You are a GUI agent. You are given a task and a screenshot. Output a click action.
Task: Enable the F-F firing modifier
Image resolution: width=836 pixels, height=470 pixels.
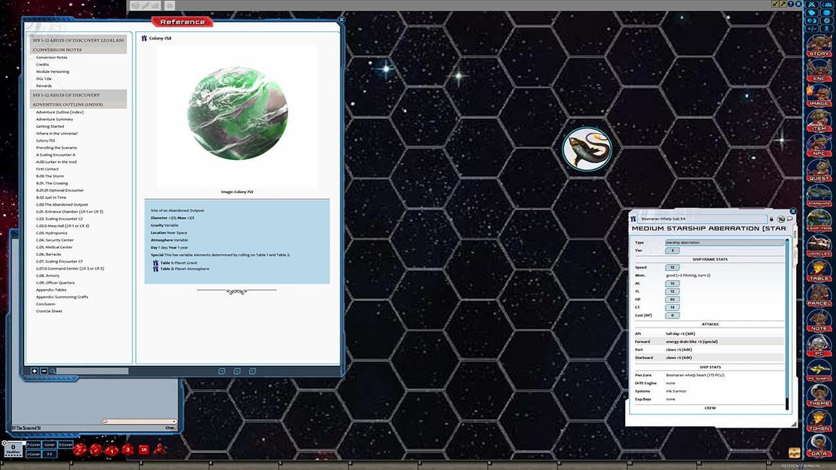pyautogui.click(x=50, y=454)
